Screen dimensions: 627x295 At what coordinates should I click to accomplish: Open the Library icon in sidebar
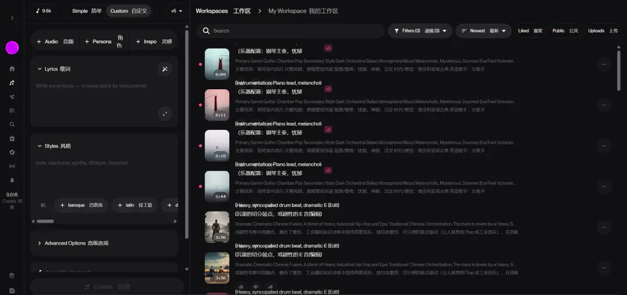(12, 111)
